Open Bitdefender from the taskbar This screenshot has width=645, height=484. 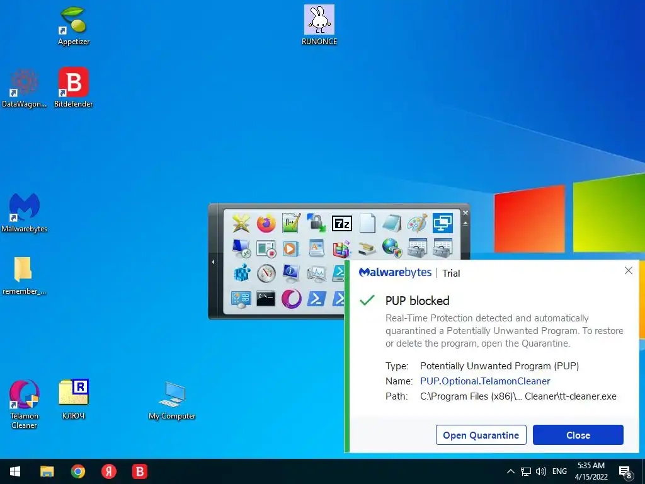[140, 471]
